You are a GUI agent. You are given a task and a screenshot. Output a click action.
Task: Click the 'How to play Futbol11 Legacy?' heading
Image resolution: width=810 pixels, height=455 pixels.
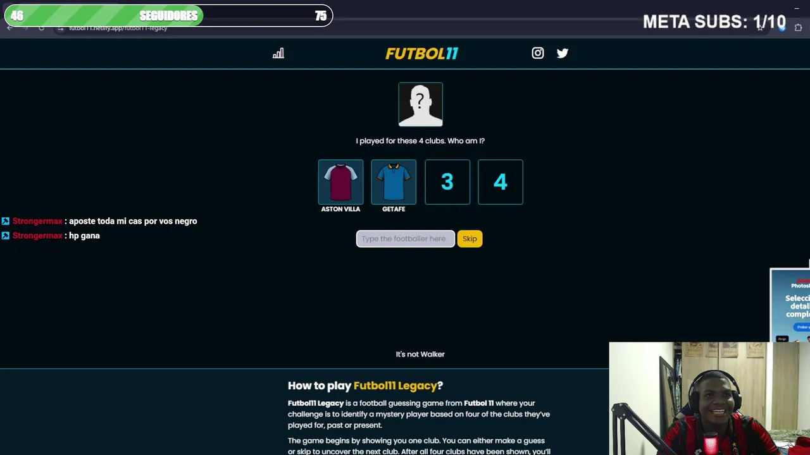click(x=365, y=385)
